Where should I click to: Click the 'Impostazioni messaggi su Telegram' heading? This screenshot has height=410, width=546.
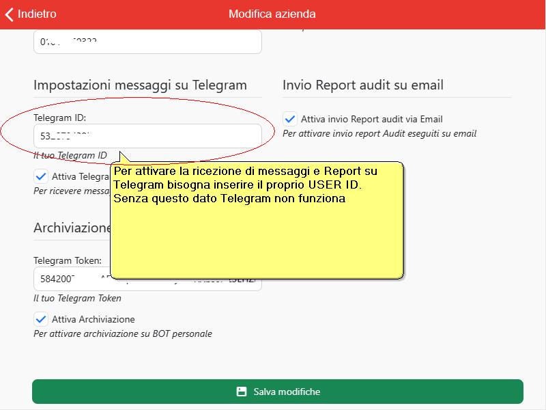[140, 85]
